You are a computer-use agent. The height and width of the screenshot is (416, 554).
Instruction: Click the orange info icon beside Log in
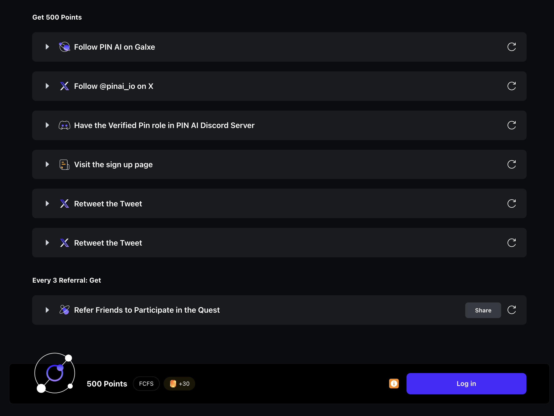[x=394, y=384]
